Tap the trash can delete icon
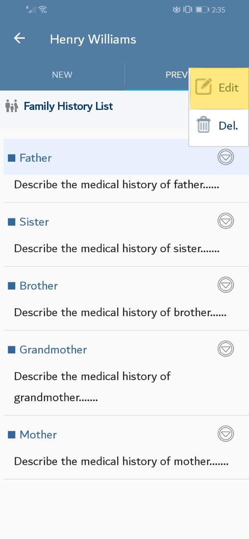Screen dimensions: 249x539 tap(203, 125)
